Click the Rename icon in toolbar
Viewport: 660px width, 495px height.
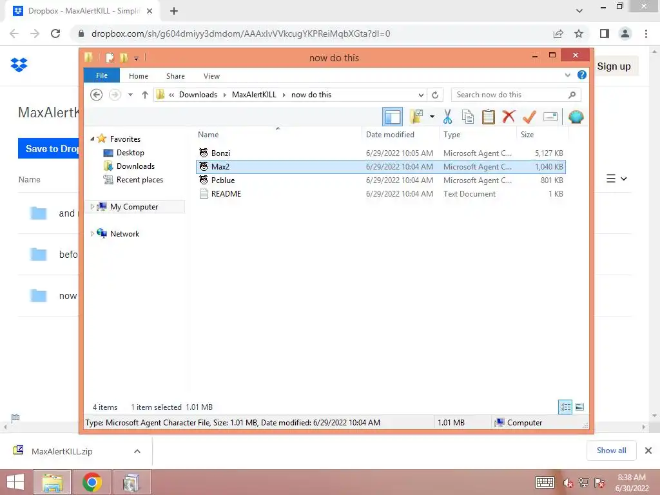550,117
